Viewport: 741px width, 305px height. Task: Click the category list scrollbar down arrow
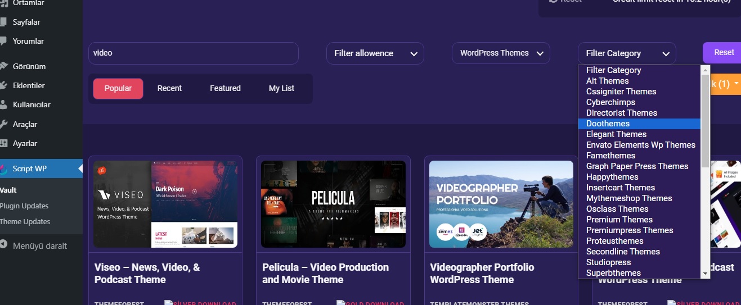point(706,273)
